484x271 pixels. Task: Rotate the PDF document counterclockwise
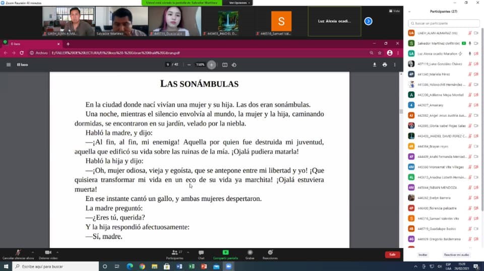pyautogui.click(x=234, y=65)
